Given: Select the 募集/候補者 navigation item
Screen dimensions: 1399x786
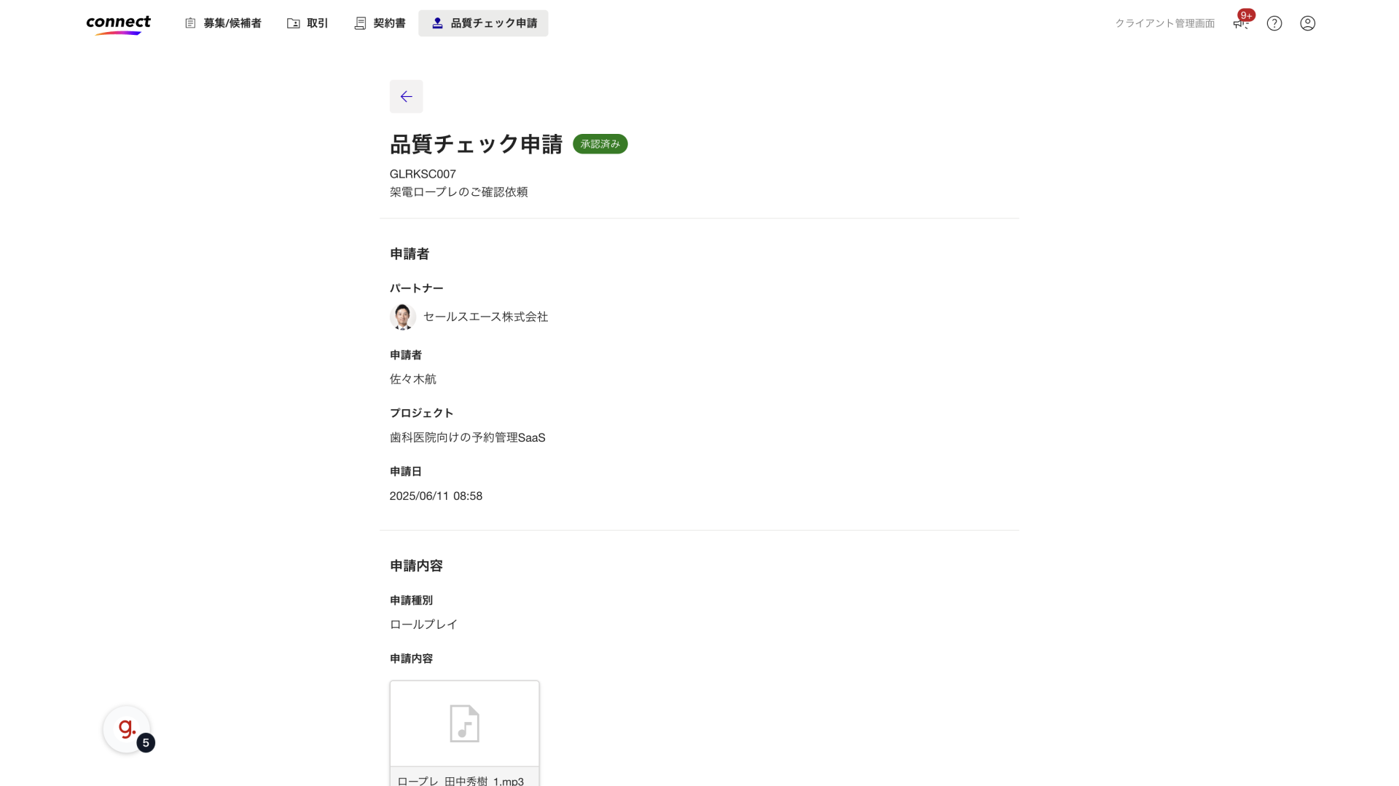Looking at the screenshot, I should (231, 23).
